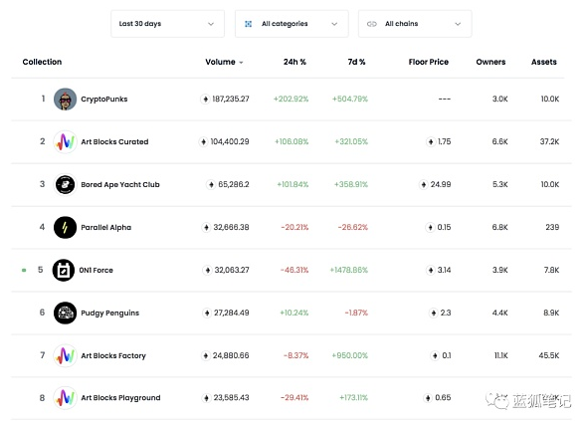Open the All chains dropdown

pyautogui.click(x=415, y=24)
